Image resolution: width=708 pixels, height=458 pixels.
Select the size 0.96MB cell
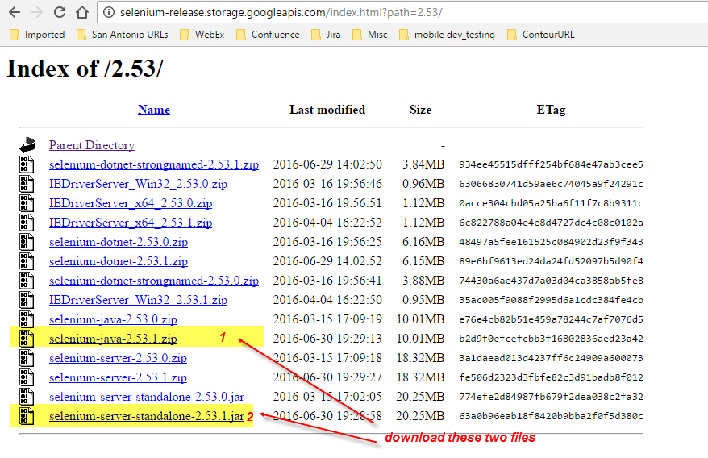coord(423,184)
